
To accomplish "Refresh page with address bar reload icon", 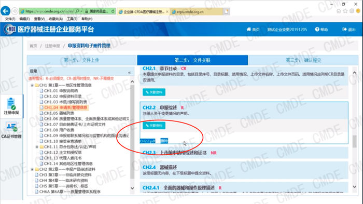I will pos(113,11).
